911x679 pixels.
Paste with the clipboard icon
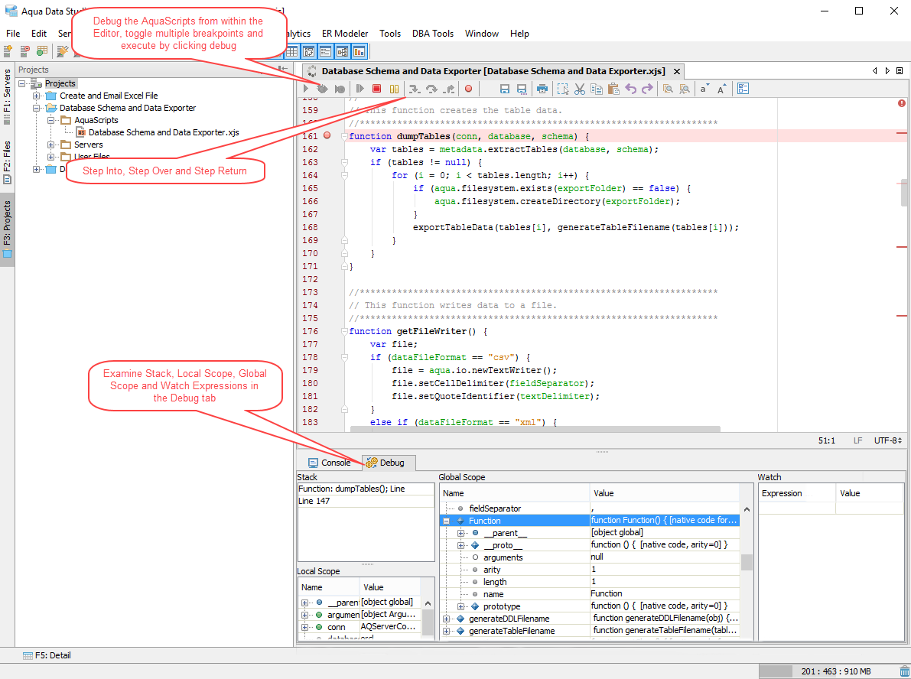point(613,89)
